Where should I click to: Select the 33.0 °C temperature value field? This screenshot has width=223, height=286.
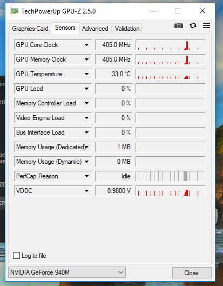click(x=114, y=74)
